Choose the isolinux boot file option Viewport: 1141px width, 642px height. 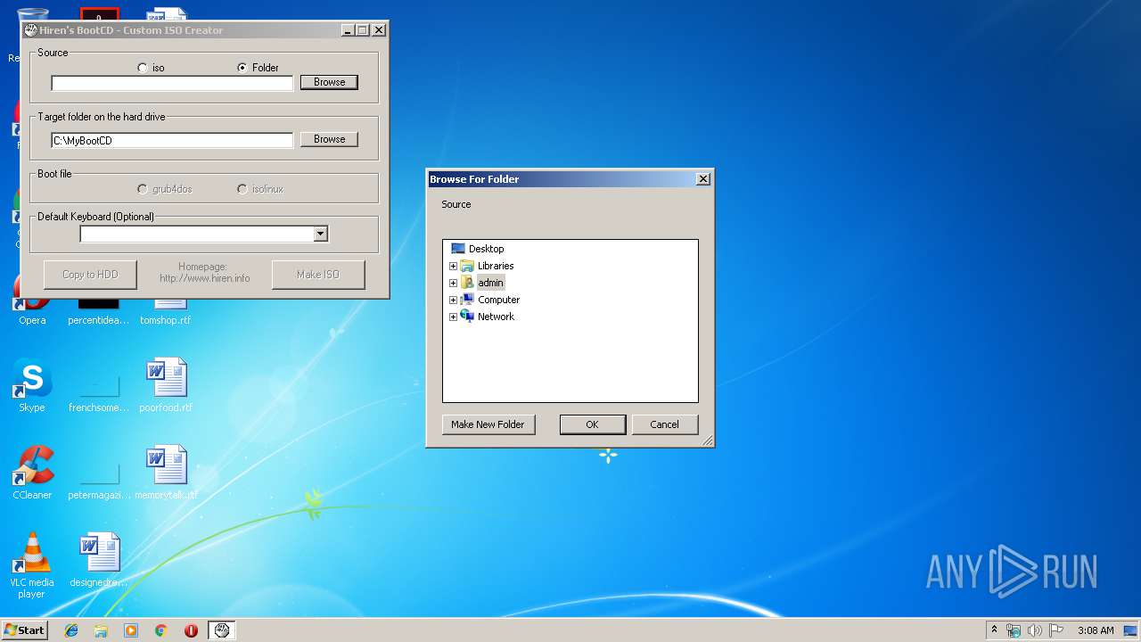coord(242,189)
